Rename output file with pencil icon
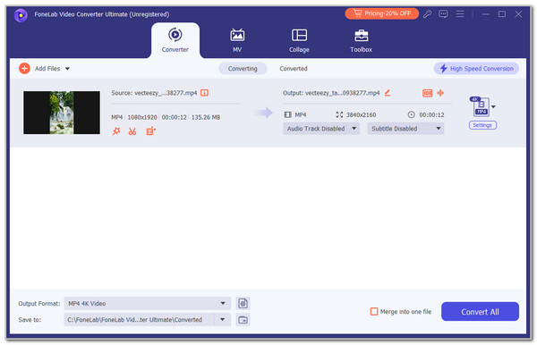Viewport: 537px width, 345px height. point(388,93)
